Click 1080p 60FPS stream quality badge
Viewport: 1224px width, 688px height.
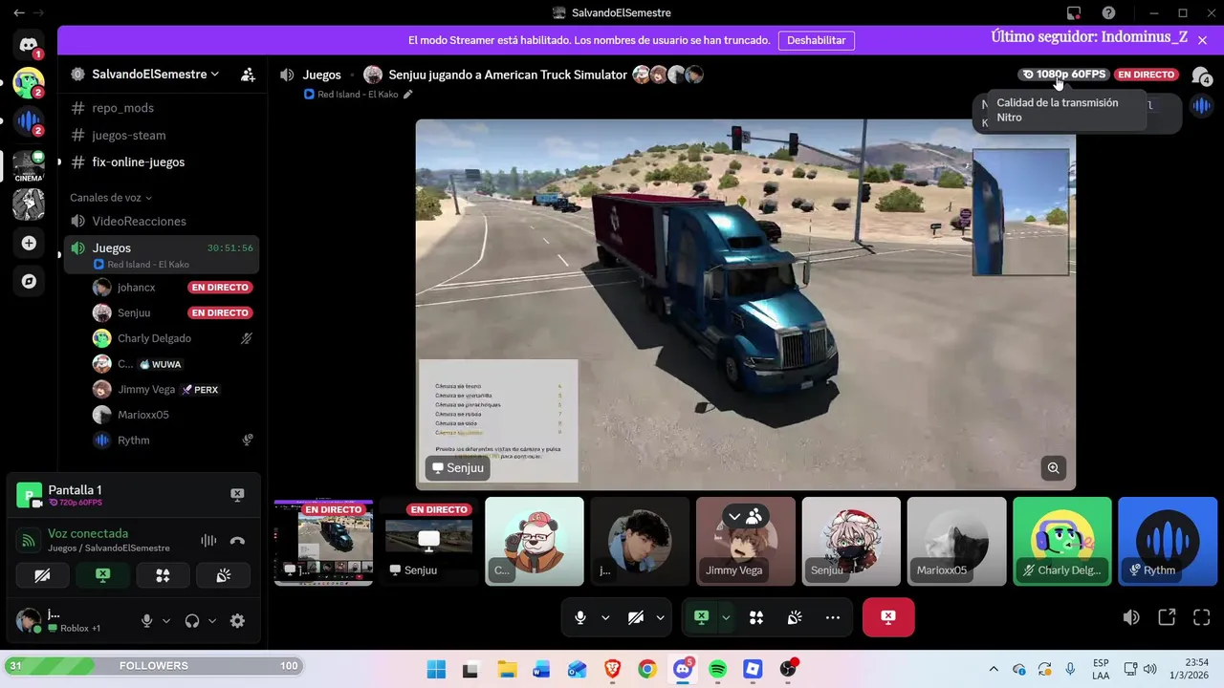(1063, 75)
